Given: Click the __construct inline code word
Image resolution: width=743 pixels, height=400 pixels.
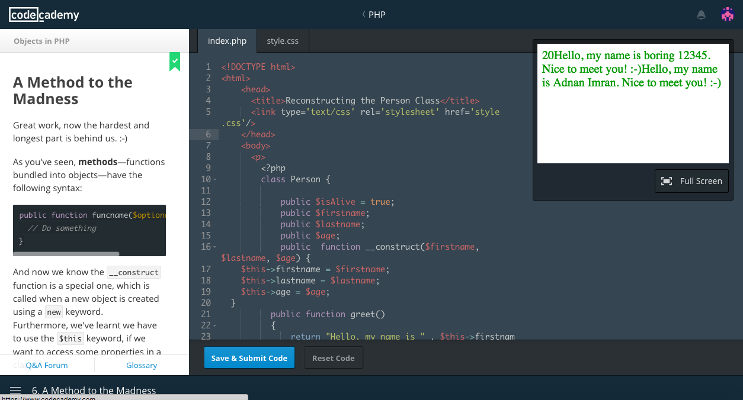Looking at the screenshot, I should [x=134, y=273].
